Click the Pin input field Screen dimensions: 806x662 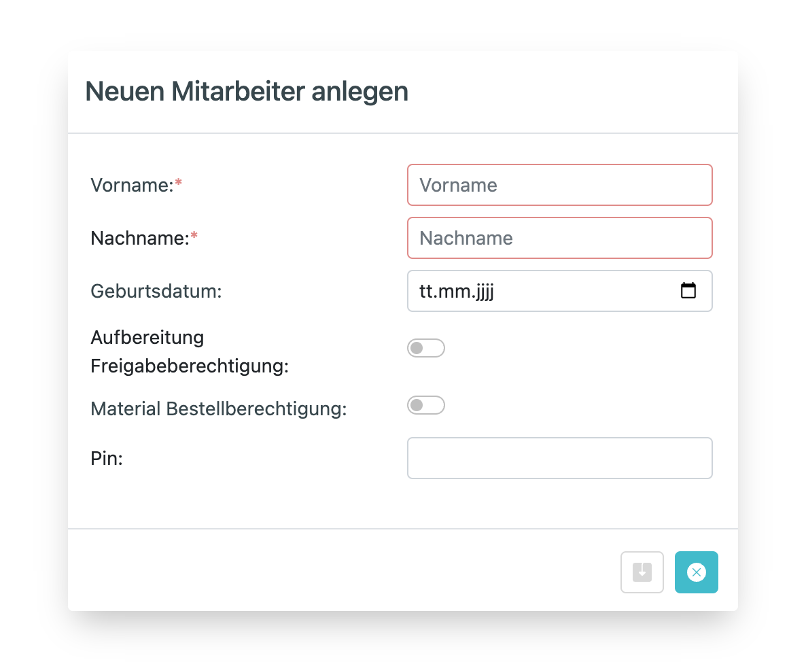[560, 458]
